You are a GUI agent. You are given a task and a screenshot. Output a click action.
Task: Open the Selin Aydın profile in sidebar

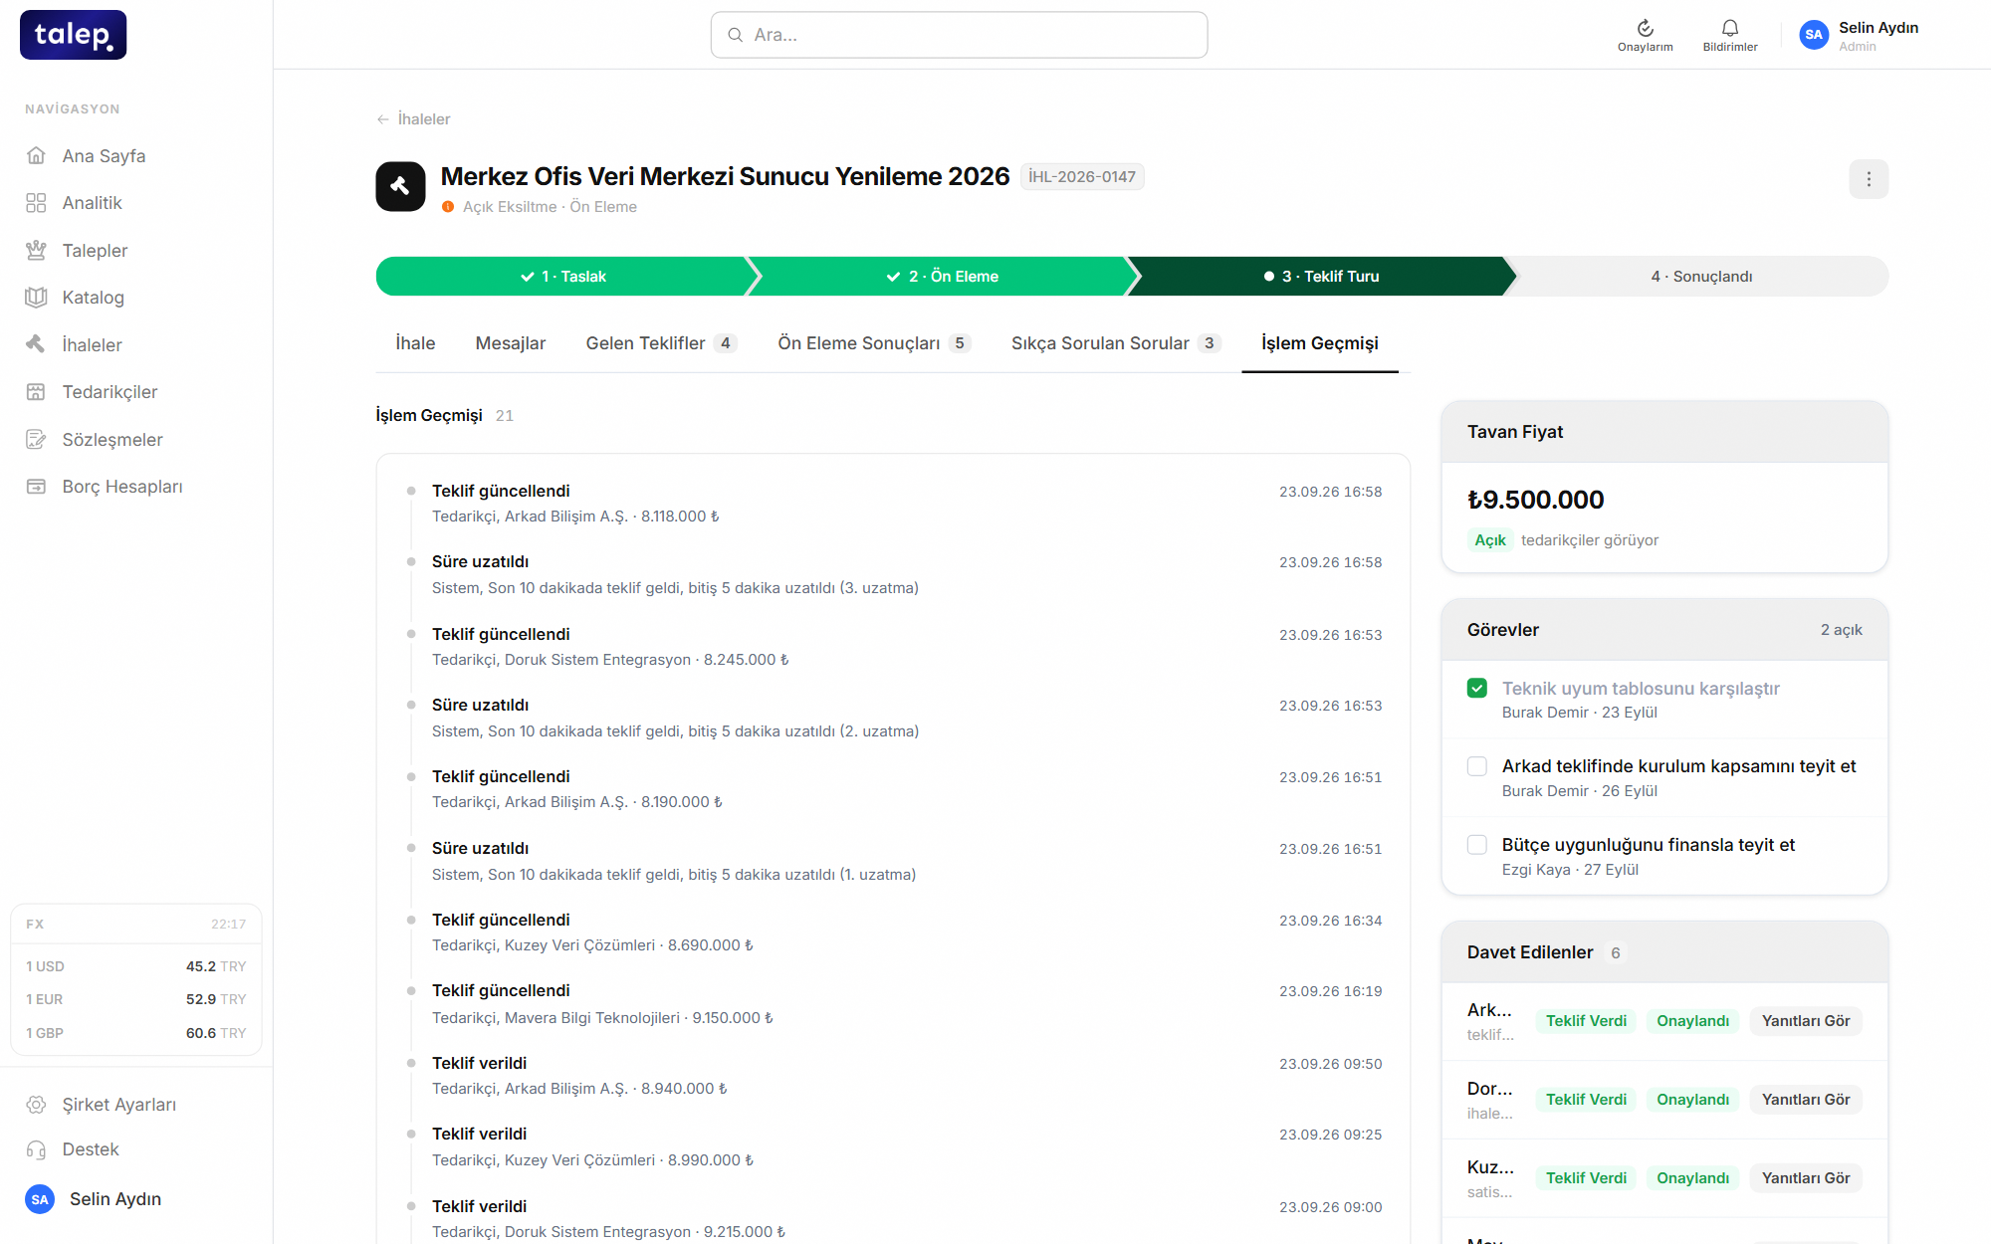(94, 1199)
